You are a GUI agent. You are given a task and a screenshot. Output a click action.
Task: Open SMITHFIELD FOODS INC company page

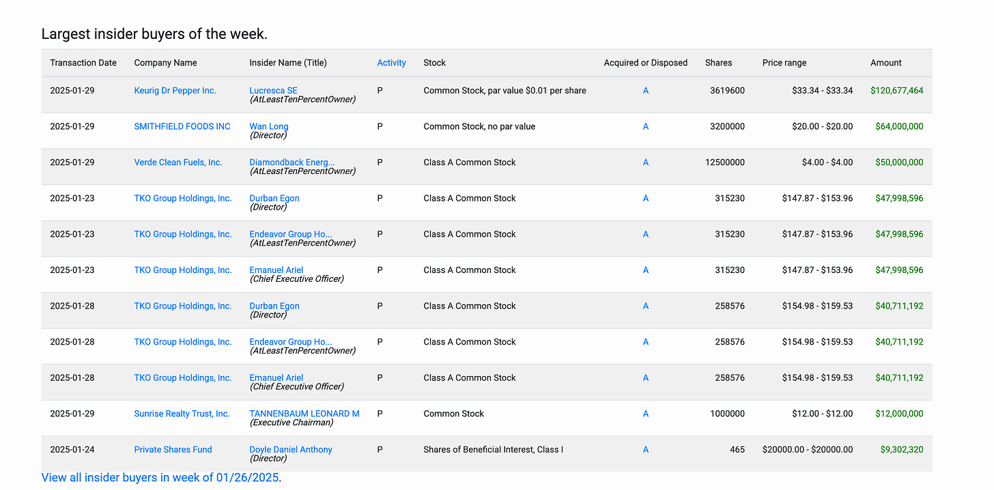(x=182, y=126)
